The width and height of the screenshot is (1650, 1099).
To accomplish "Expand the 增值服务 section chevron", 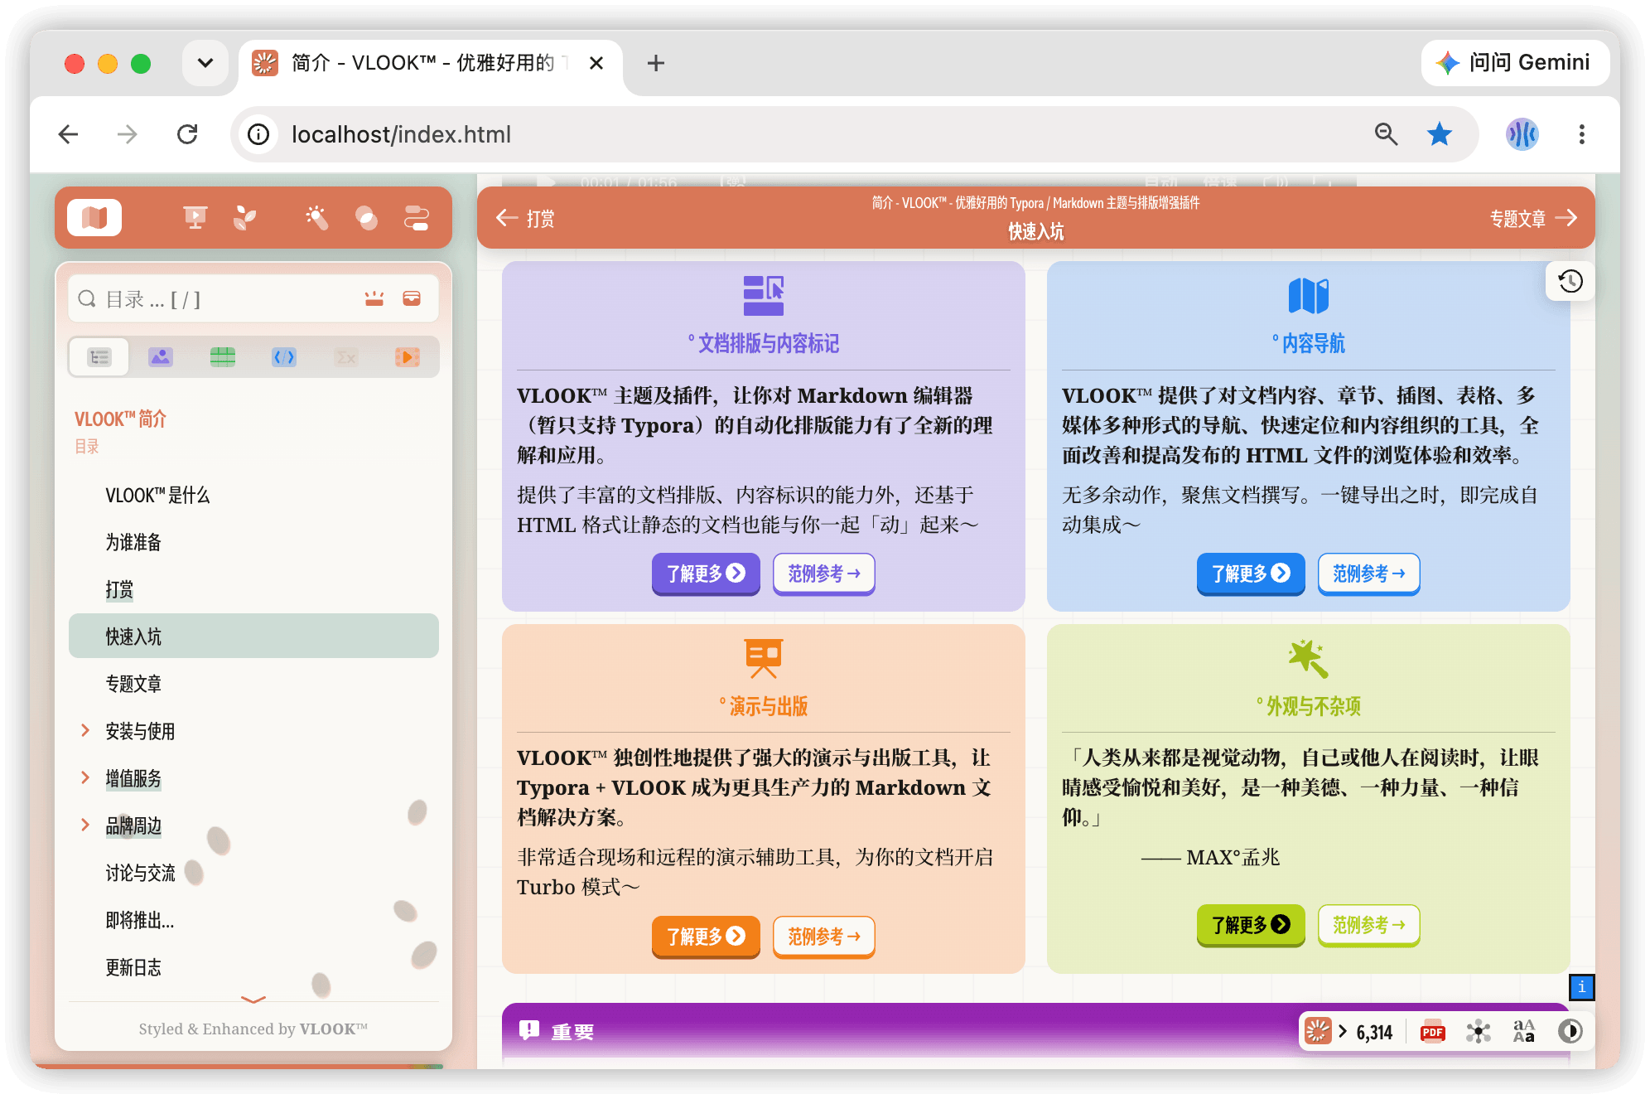I will [85, 777].
